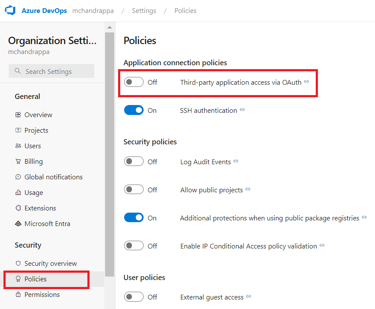
Task: Turn off SSH authentication toggle
Action: click(x=134, y=110)
